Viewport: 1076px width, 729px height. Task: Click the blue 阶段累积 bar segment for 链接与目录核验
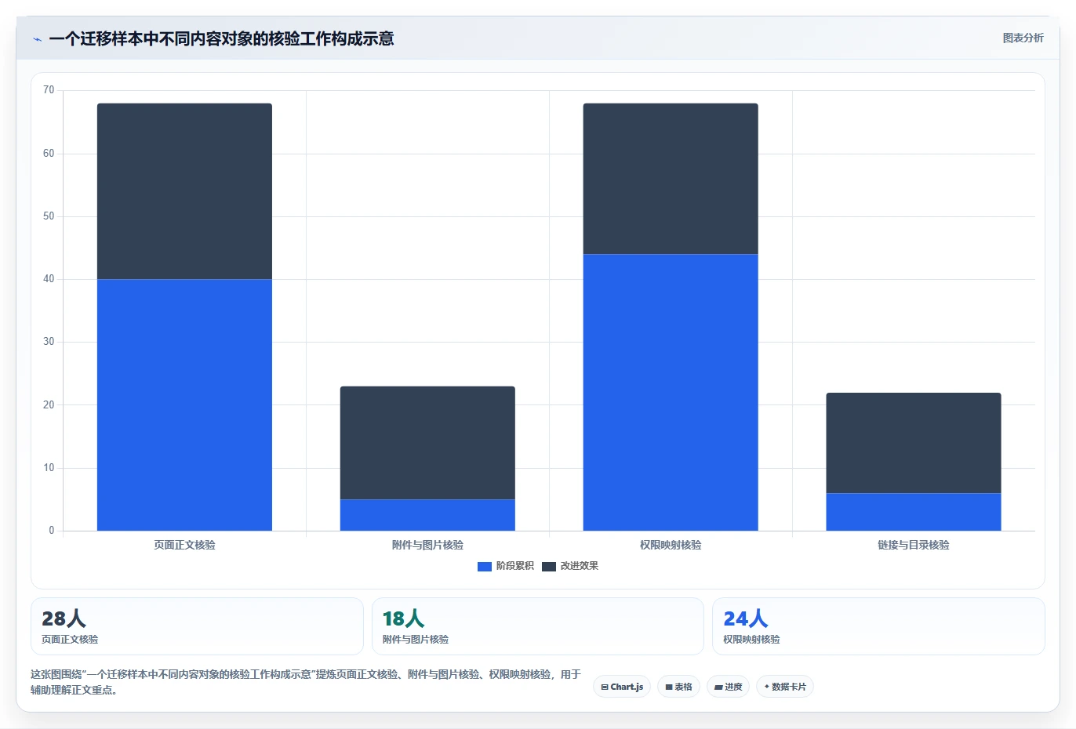point(914,512)
